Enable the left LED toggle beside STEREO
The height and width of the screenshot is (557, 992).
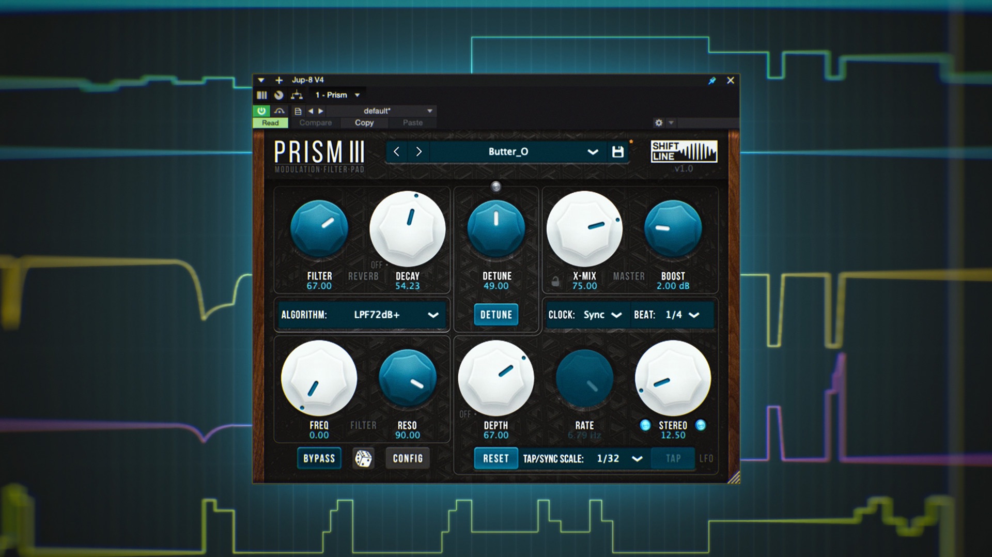click(644, 426)
